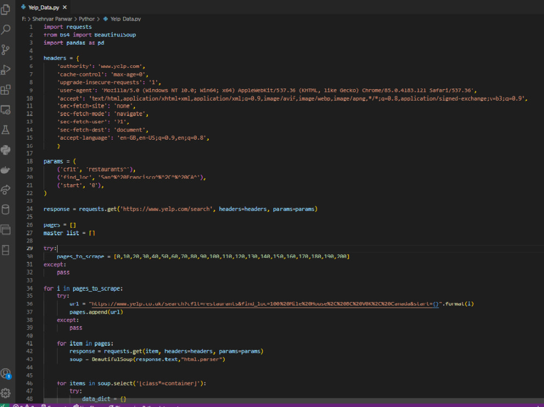Click 'for i in pages_to_scrape:' loop line

pos(83,289)
